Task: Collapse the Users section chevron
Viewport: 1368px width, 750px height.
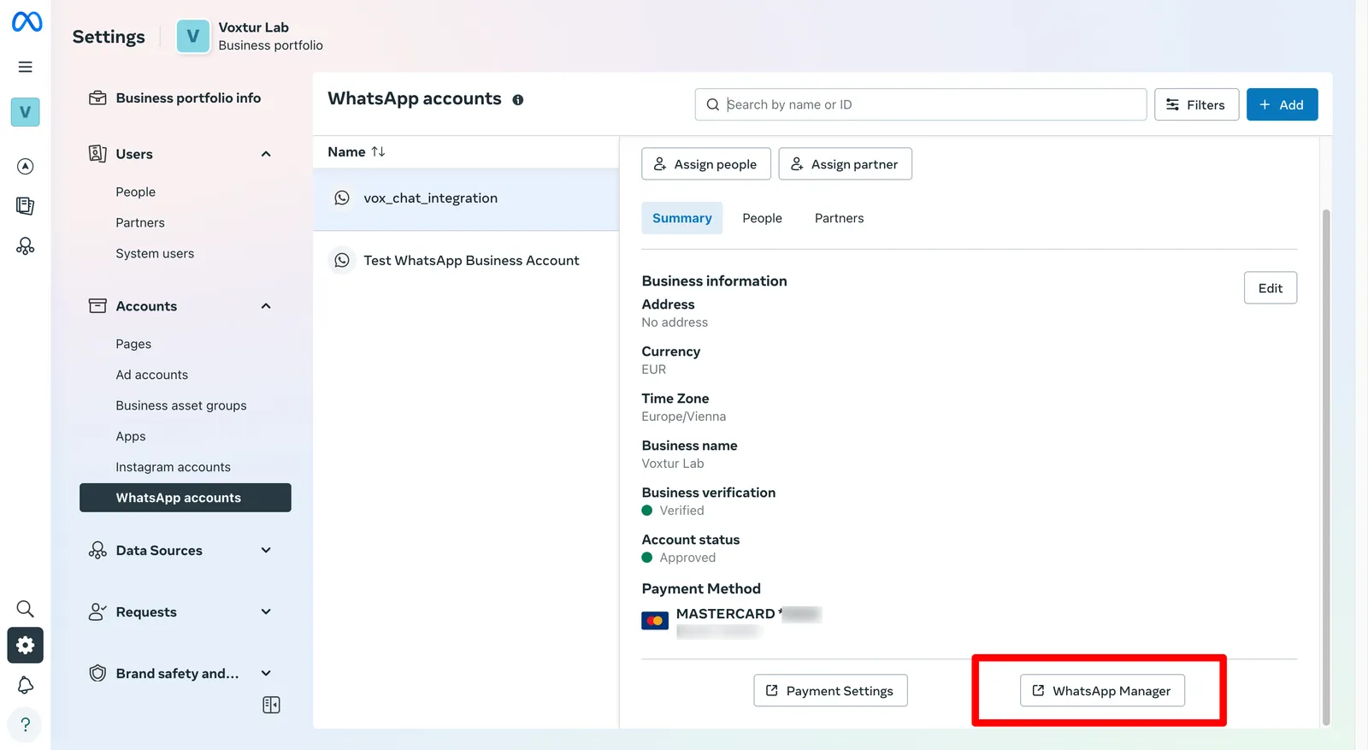Action: pyautogui.click(x=266, y=154)
